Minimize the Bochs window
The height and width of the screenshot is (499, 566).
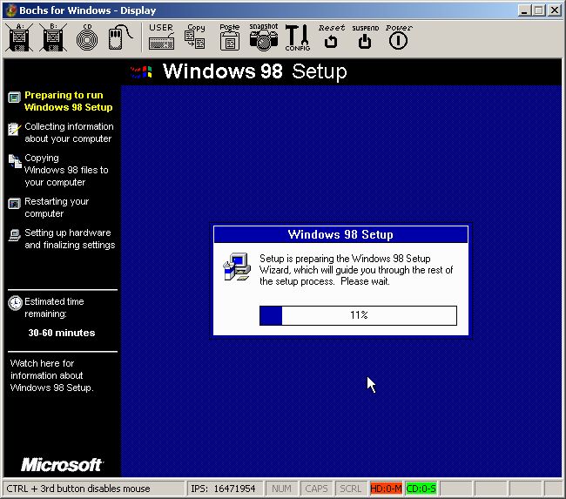tap(524, 10)
